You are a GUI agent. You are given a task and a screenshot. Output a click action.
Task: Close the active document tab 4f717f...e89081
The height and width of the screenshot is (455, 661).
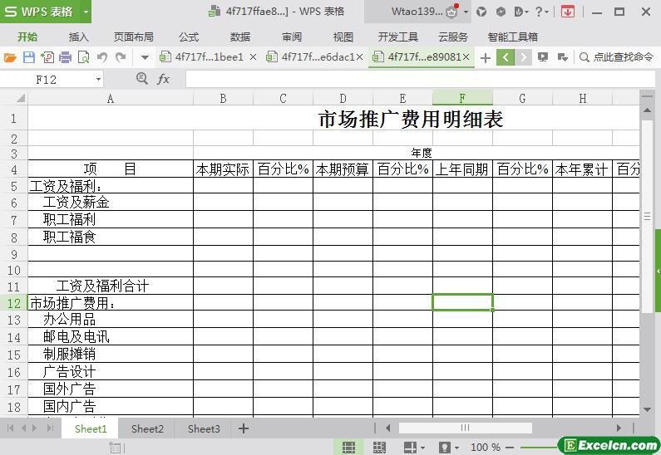(x=466, y=56)
